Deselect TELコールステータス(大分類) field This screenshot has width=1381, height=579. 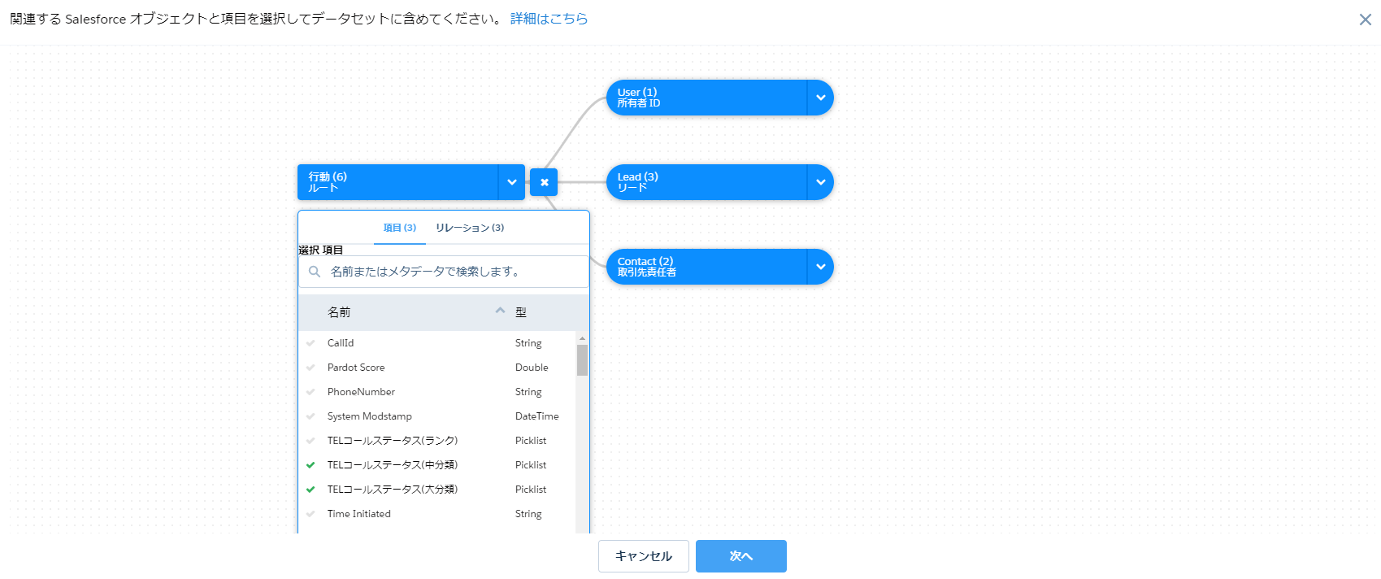point(311,490)
